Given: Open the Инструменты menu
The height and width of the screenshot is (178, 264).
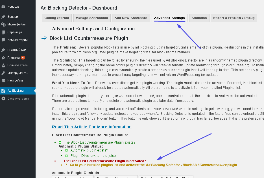Looking at the screenshot, I should click(18, 73).
